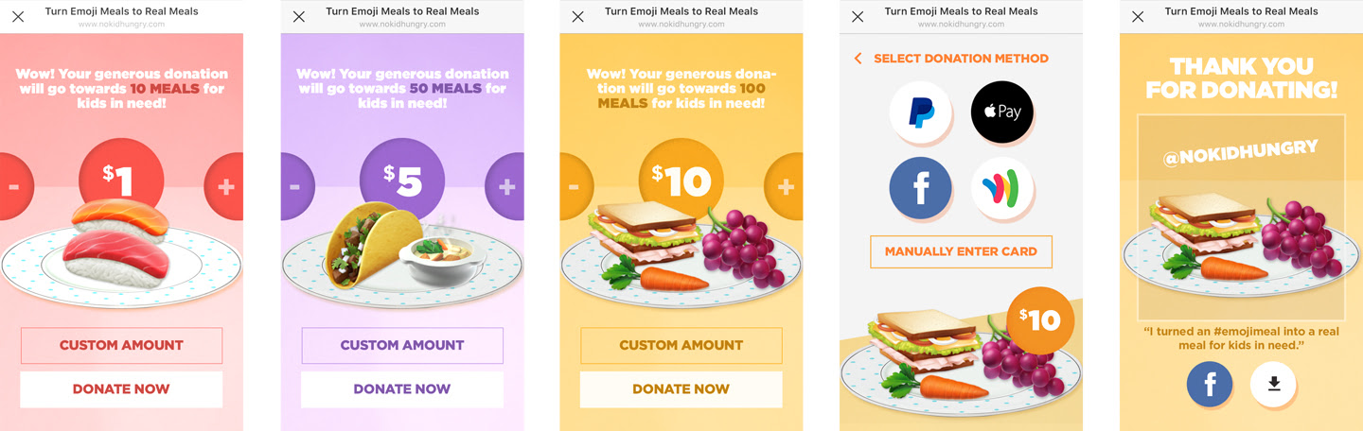The image size is (1363, 431).
Task: Click the red Custom Amount button
Action: [x=121, y=345]
